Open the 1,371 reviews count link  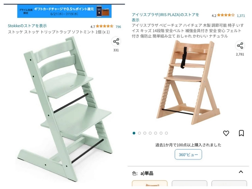coord(241,16)
